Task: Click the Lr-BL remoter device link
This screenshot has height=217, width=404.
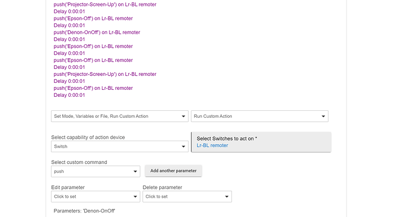Action: click(x=213, y=145)
